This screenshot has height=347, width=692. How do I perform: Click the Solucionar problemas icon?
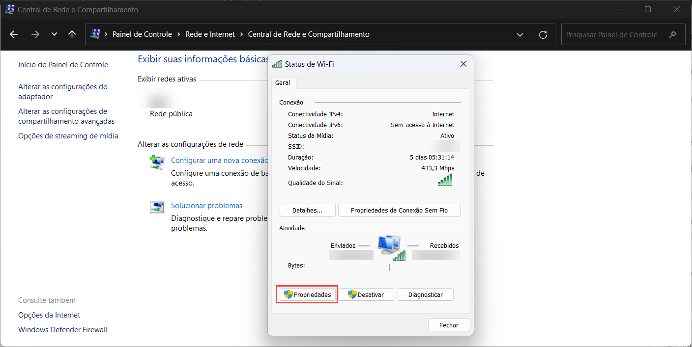(x=157, y=207)
